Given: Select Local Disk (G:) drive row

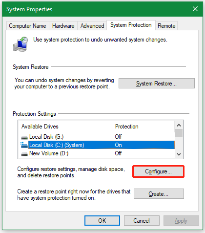Looking at the screenshot, I should [98, 137].
